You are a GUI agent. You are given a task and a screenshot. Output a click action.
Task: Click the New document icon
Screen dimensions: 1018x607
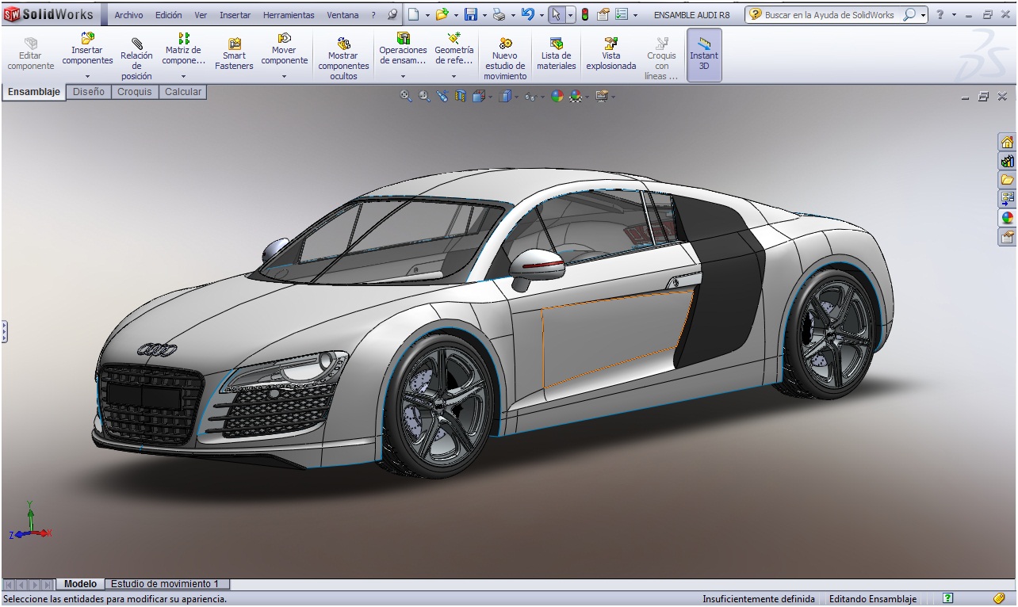[413, 14]
